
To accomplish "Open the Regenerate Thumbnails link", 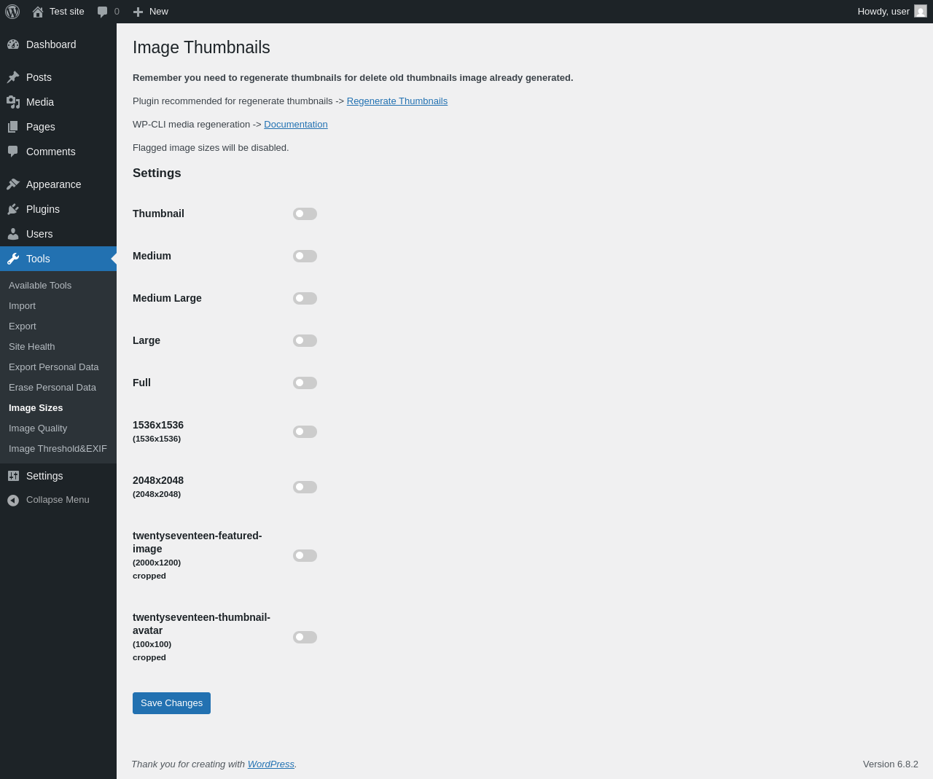I will 397,101.
